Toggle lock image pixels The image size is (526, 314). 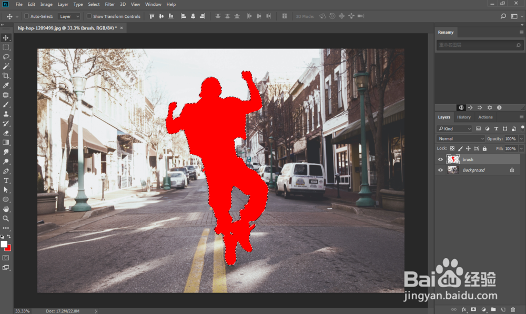(x=460, y=149)
